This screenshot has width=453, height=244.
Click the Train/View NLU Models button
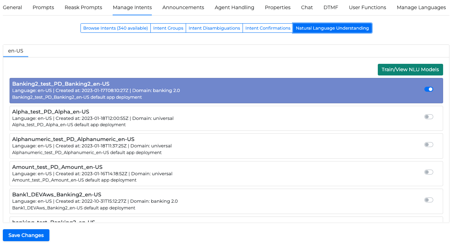(x=410, y=69)
